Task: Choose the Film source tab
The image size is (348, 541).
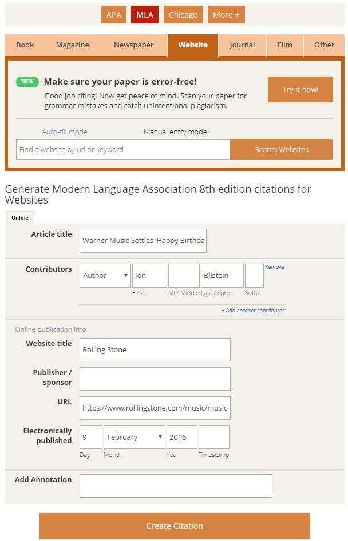Action: 285,45
